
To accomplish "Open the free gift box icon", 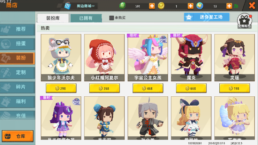I will (244, 21).
